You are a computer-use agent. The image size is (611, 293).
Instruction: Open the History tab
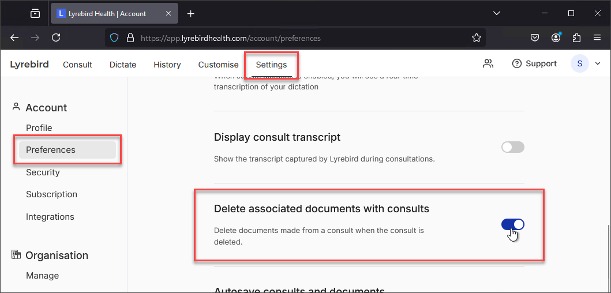167,65
